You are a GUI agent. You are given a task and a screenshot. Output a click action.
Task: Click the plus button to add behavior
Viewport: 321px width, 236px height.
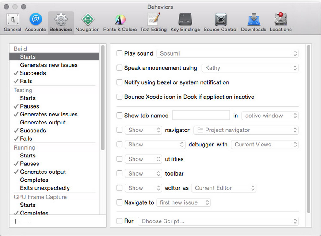click(16, 221)
